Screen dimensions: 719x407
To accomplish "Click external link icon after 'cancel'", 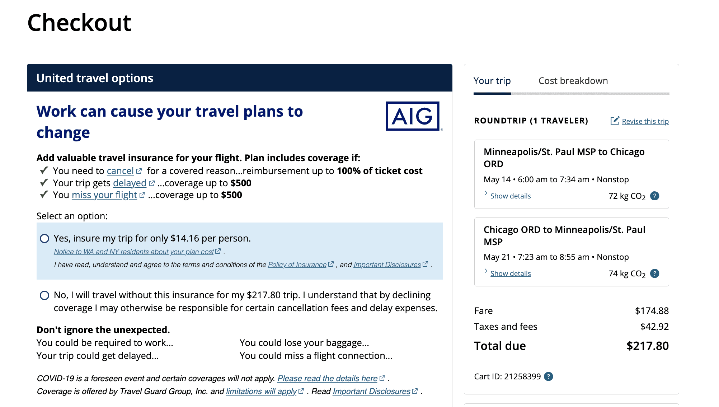I will tap(140, 170).
